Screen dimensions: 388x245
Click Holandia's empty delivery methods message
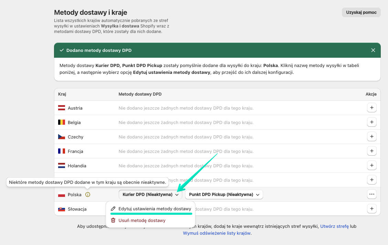tap(186, 166)
